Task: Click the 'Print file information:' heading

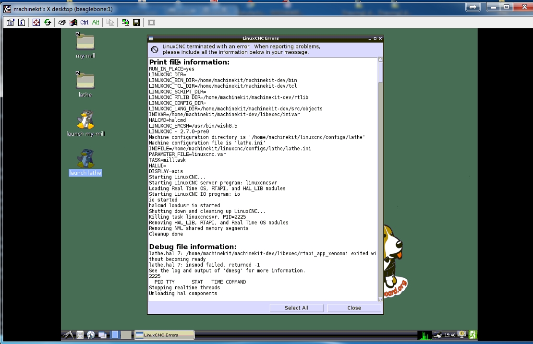Action: [189, 62]
